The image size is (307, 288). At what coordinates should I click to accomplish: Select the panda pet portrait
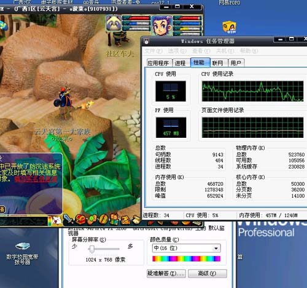[114, 23]
